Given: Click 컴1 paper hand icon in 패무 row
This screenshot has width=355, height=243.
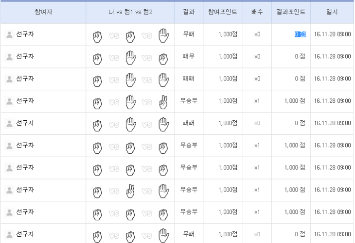Looking at the screenshot, I should coord(131,58).
